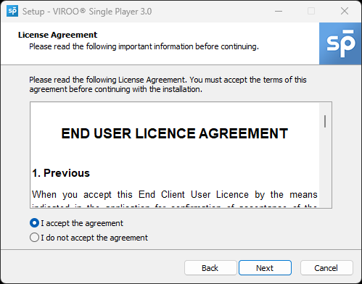Cancel the installation
The image size is (362, 284).
pyautogui.click(x=326, y=268)
